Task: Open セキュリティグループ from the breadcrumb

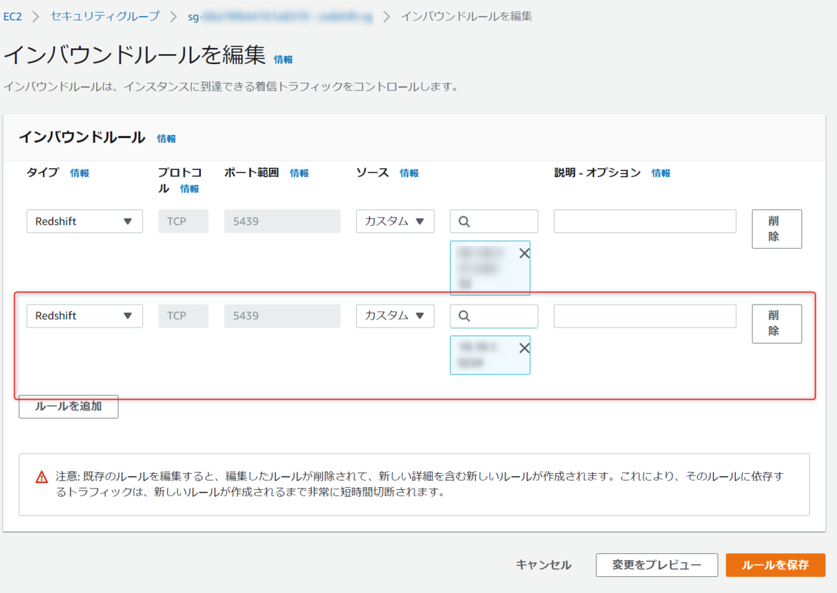Action: click(105, 15)
